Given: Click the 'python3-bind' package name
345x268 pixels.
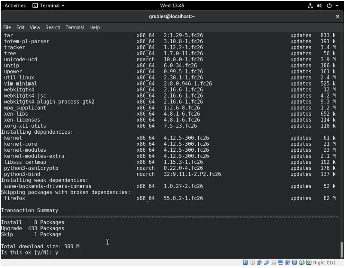Looking at the screenshot, I should [22, 174].
